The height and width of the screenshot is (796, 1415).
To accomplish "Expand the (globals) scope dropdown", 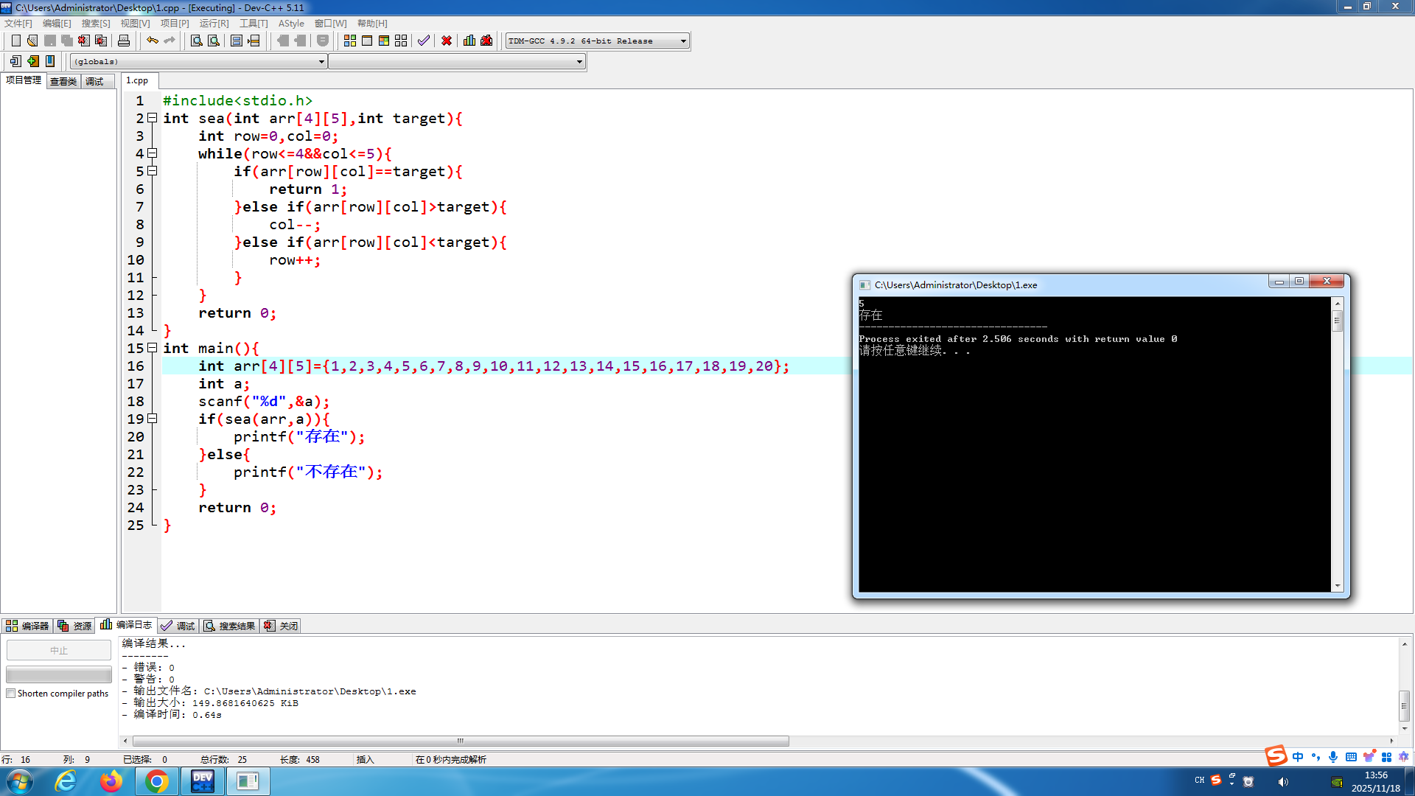I will tap(321, 62).
